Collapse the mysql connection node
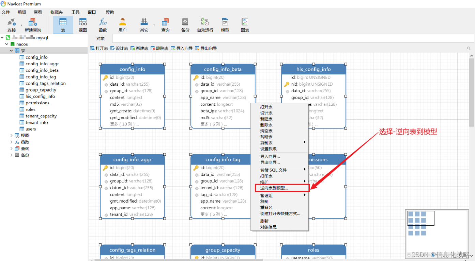This screenshot has width=475, height=261. coord(2,38)
